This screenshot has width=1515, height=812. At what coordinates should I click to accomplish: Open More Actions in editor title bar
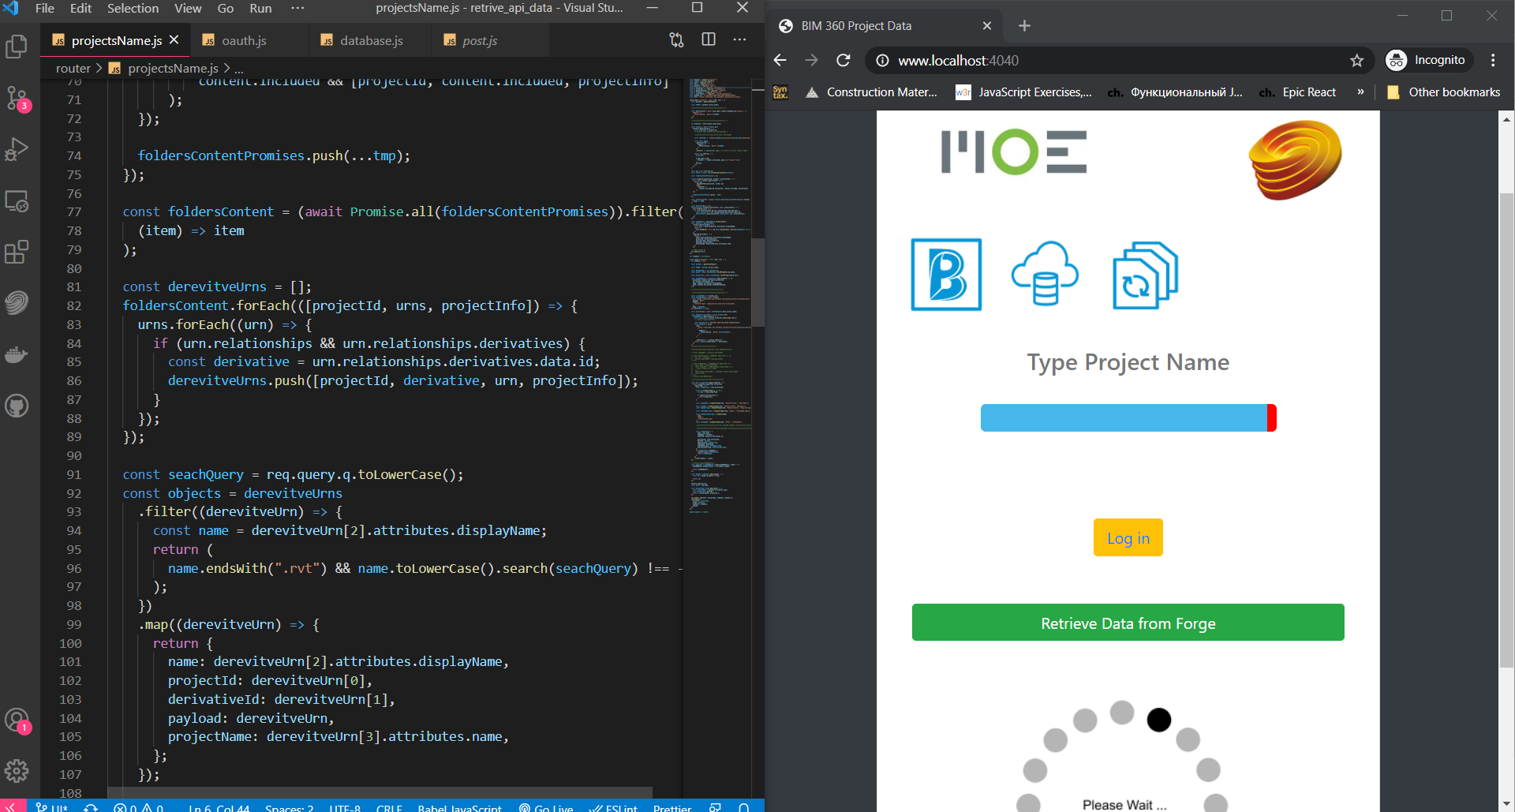(739, 40)
